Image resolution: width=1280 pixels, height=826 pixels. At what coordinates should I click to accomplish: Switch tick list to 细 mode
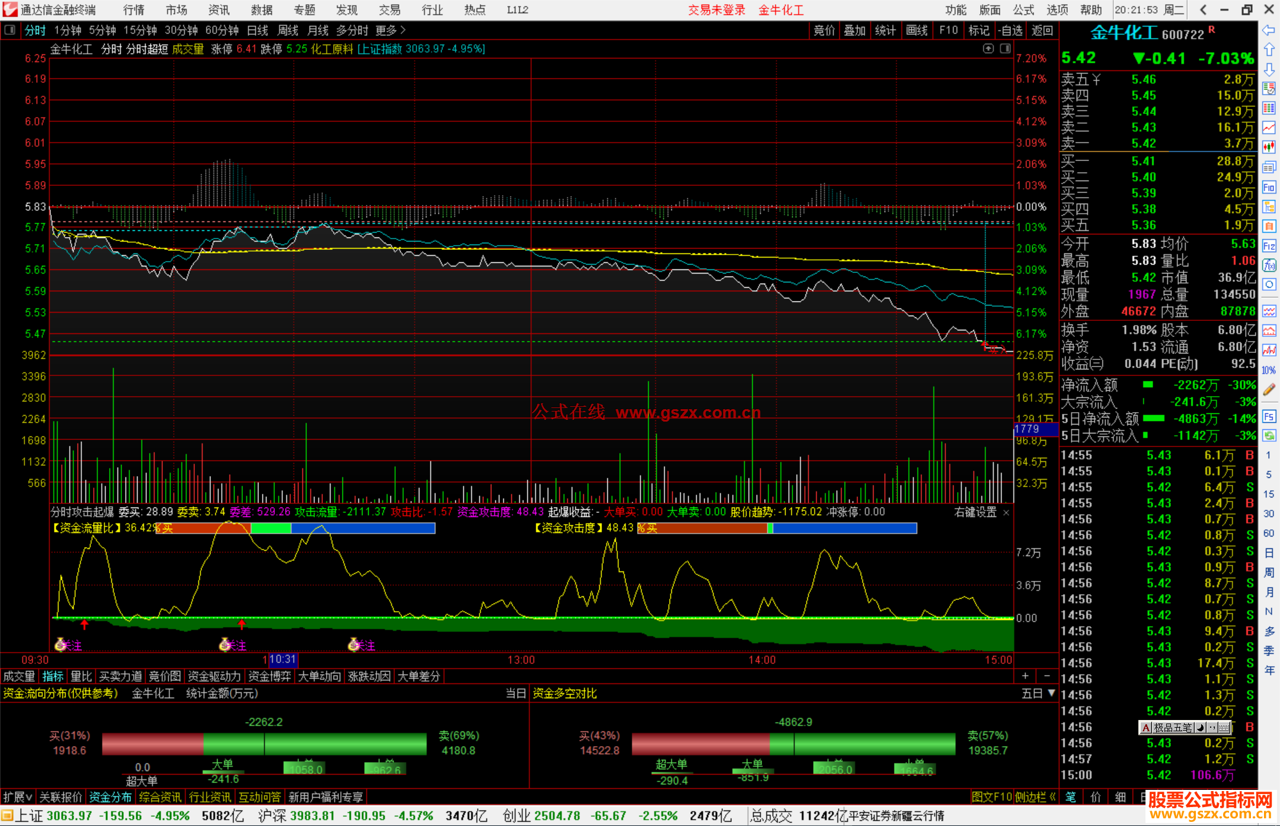pos(1121,797)
